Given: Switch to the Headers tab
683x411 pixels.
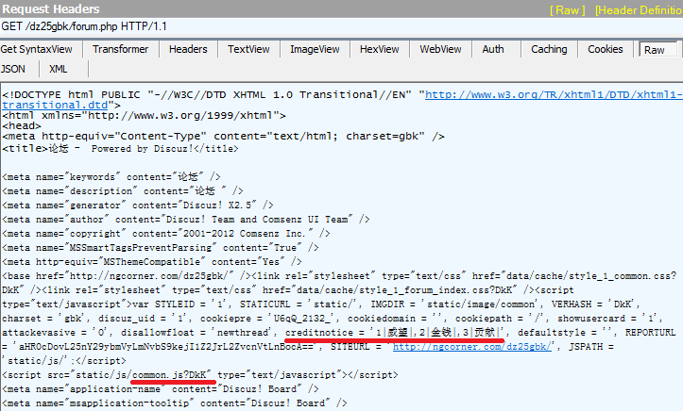Looking at the screenshot, I should 188,50.
